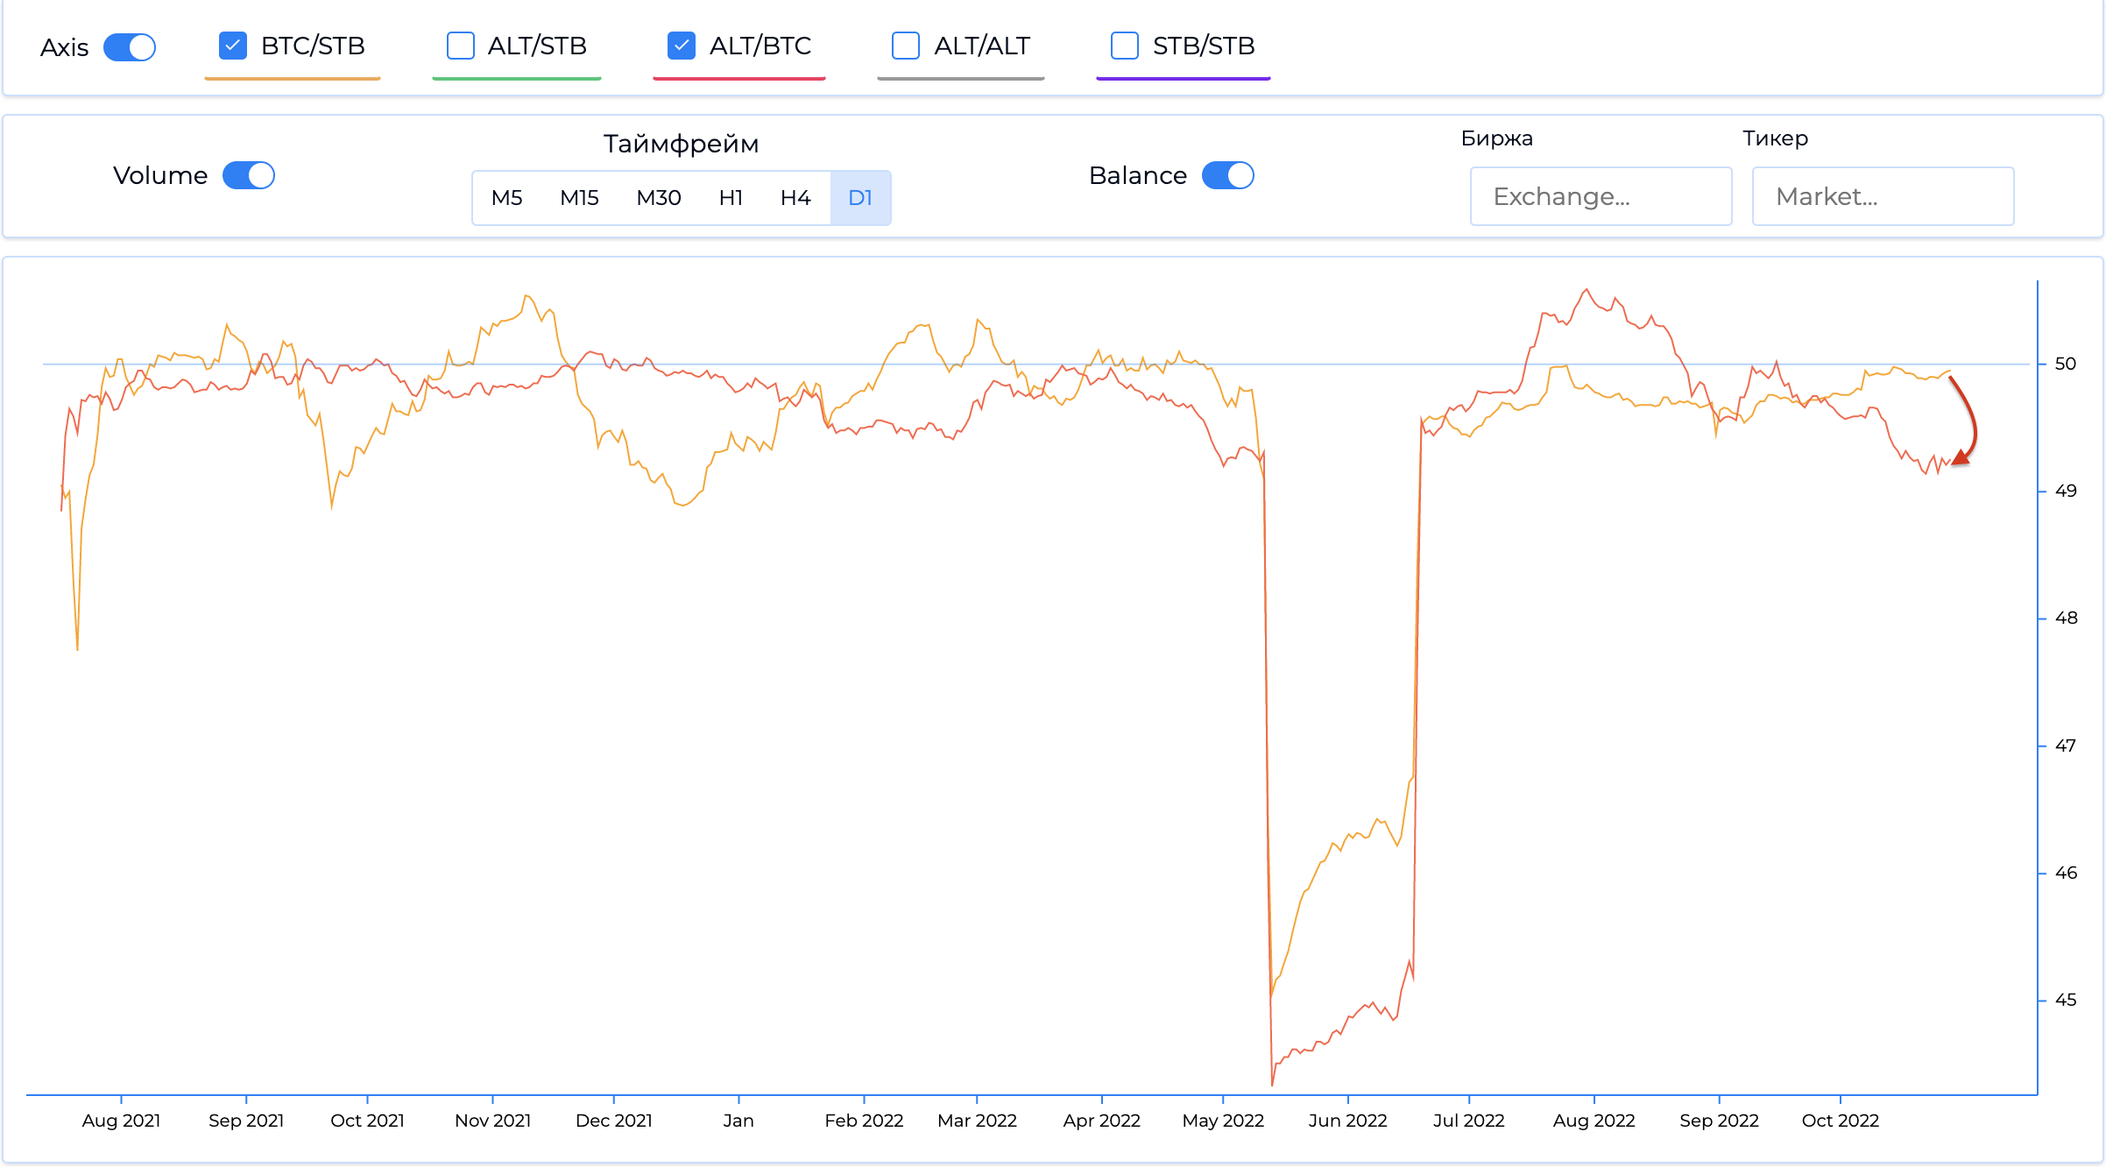Image resolution: width=2106 pixels, height=1167 pixels.
Task: Switch to M15 timeframe
Action: (579, 198)
